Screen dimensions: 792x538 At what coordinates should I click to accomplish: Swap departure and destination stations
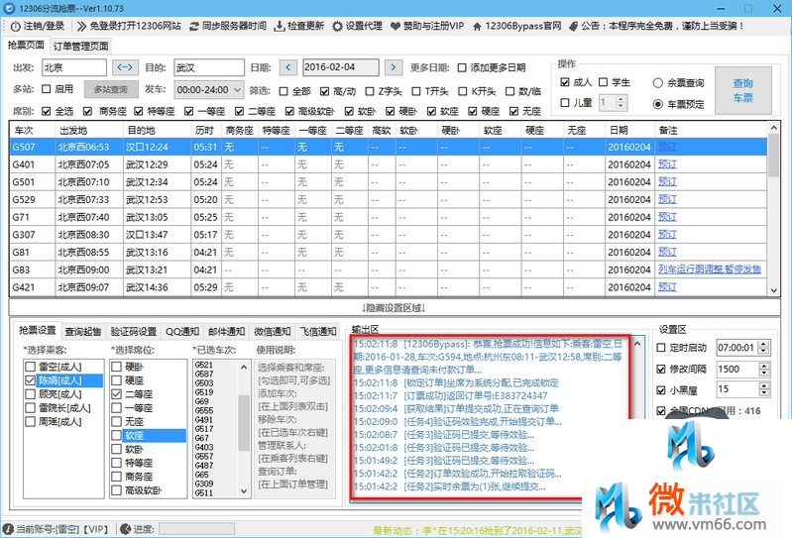coord(125,67)
